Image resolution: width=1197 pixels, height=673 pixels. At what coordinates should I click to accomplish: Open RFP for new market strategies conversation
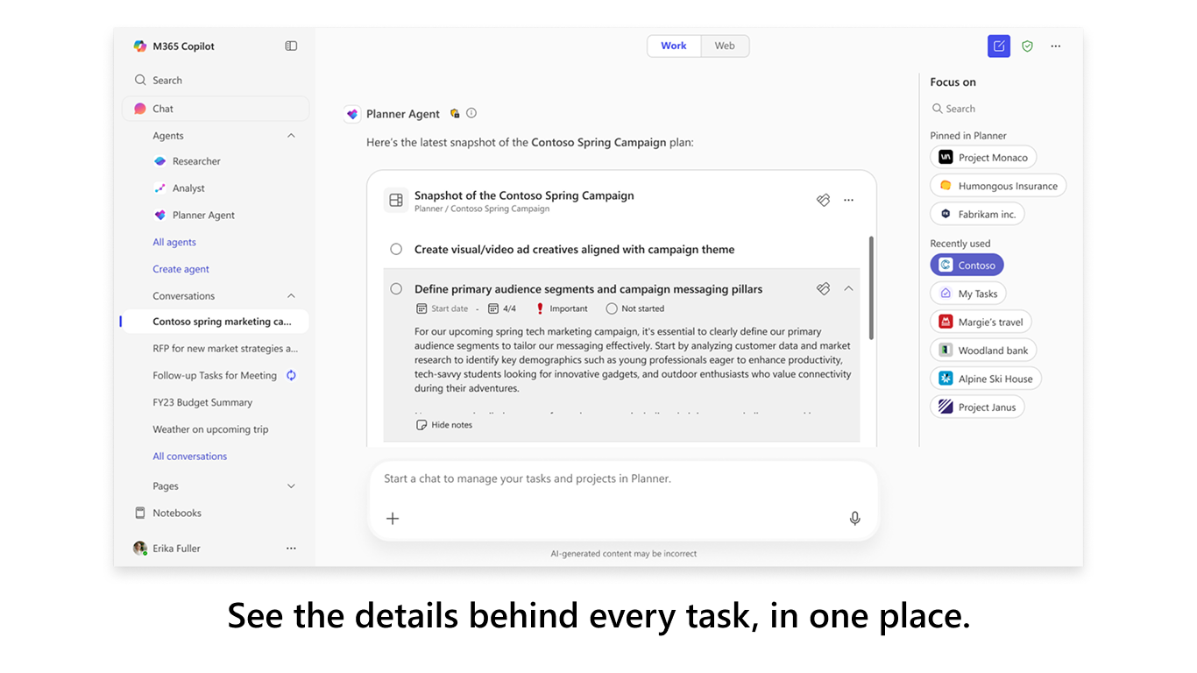(x=225, y=349)
